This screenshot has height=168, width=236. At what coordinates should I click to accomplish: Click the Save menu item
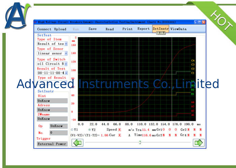point(92,29)
